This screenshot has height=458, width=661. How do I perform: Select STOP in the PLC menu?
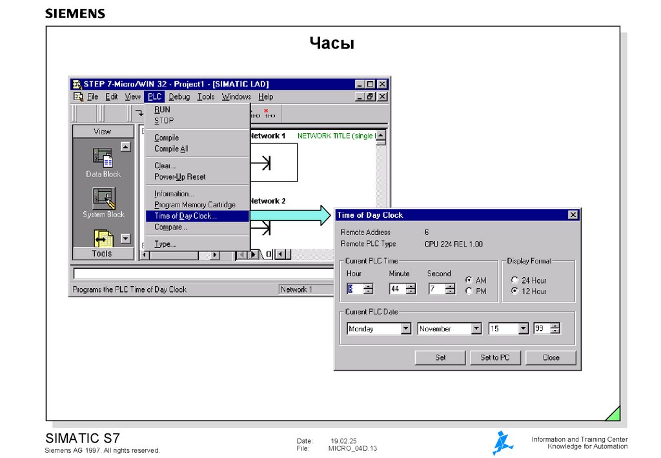198,121
